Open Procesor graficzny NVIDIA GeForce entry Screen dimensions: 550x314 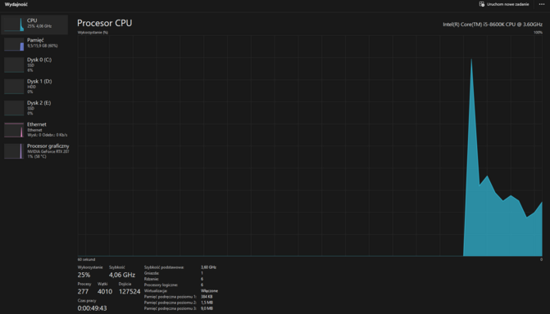[34, 151]
